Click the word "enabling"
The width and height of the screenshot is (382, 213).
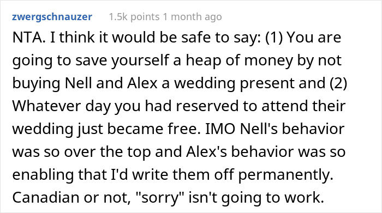43,175
